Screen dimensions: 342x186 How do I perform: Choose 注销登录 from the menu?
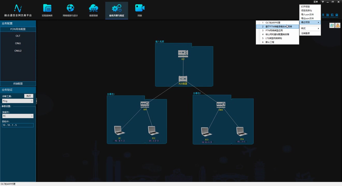(x=310, y=33)
